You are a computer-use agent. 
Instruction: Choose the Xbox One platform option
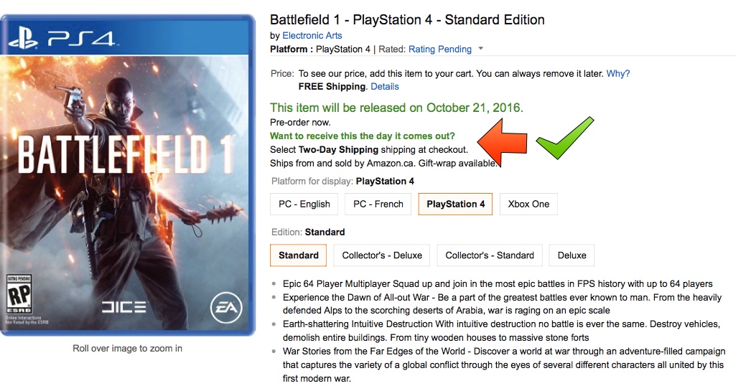[528, 204]
